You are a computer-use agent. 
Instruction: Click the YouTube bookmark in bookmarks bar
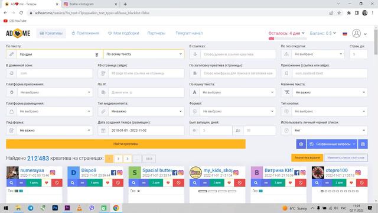15,21
